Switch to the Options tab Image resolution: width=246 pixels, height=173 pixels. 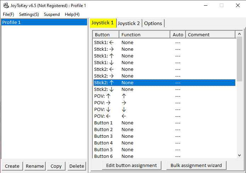(x=153, y=23)
